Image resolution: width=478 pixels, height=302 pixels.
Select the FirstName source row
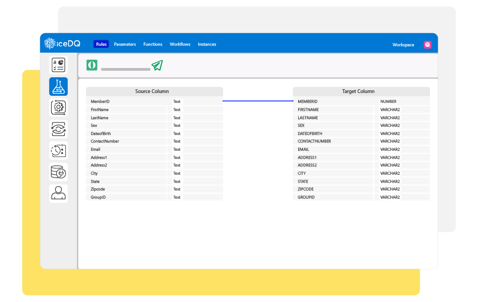(x=154, y=109)
